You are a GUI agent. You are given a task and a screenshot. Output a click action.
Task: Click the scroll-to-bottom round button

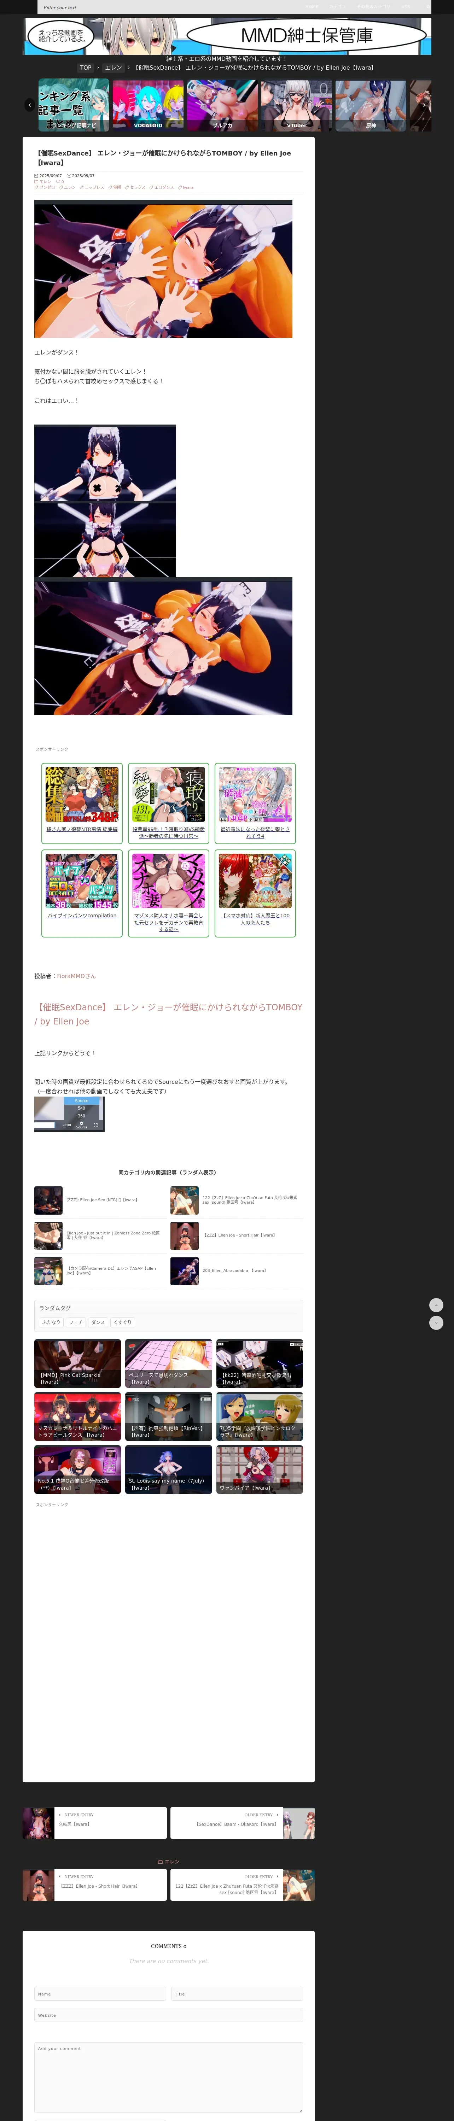click(437, 1322)
